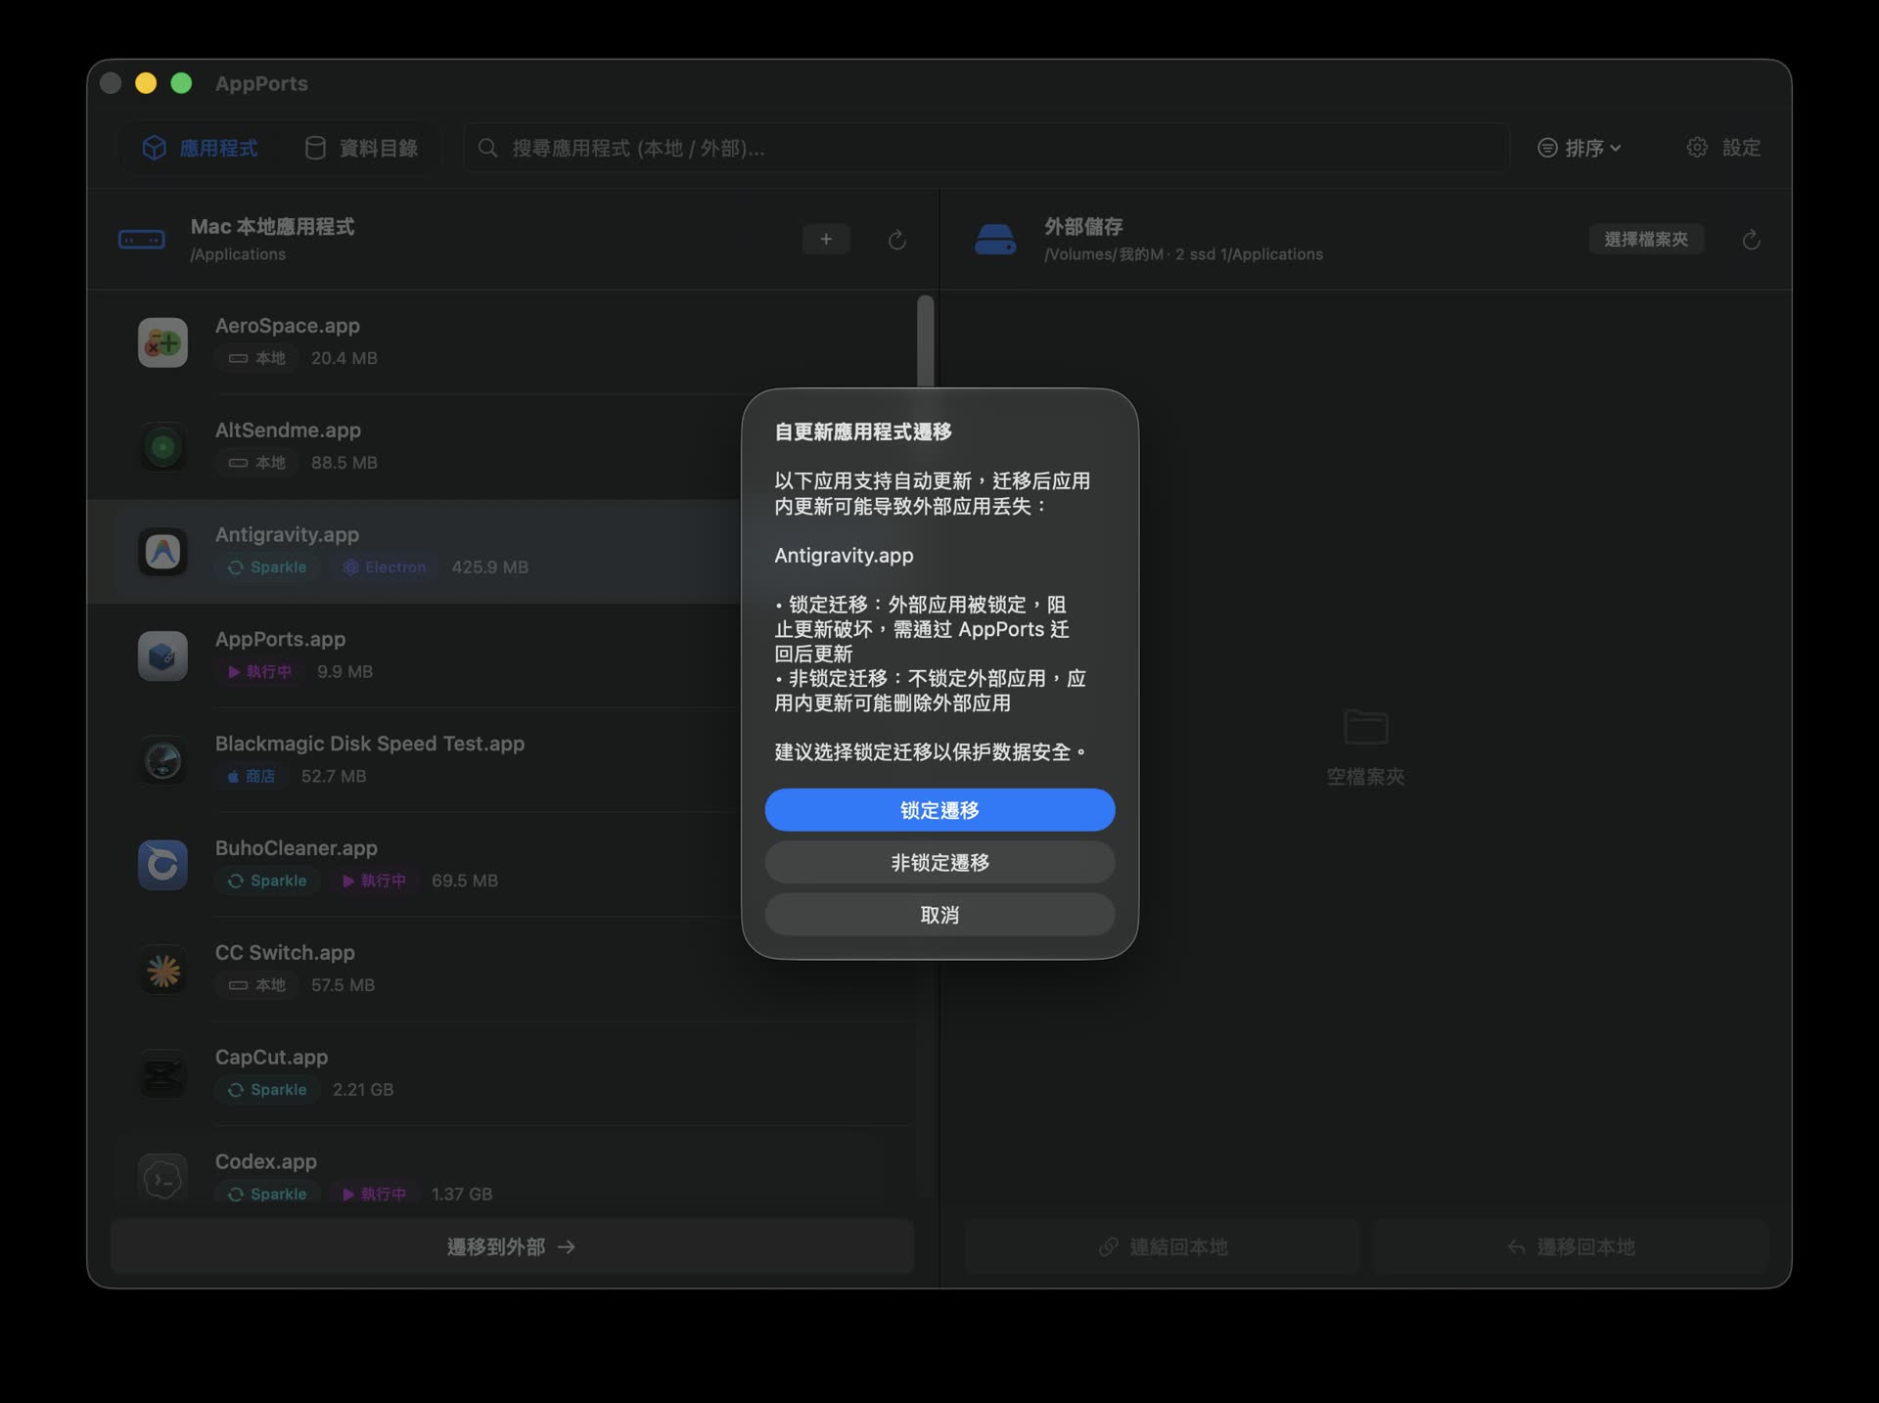The height and width of the screenshot is (1403, 1879).
Task: Add an app with the plus button
Action: (x=826, y=240)
